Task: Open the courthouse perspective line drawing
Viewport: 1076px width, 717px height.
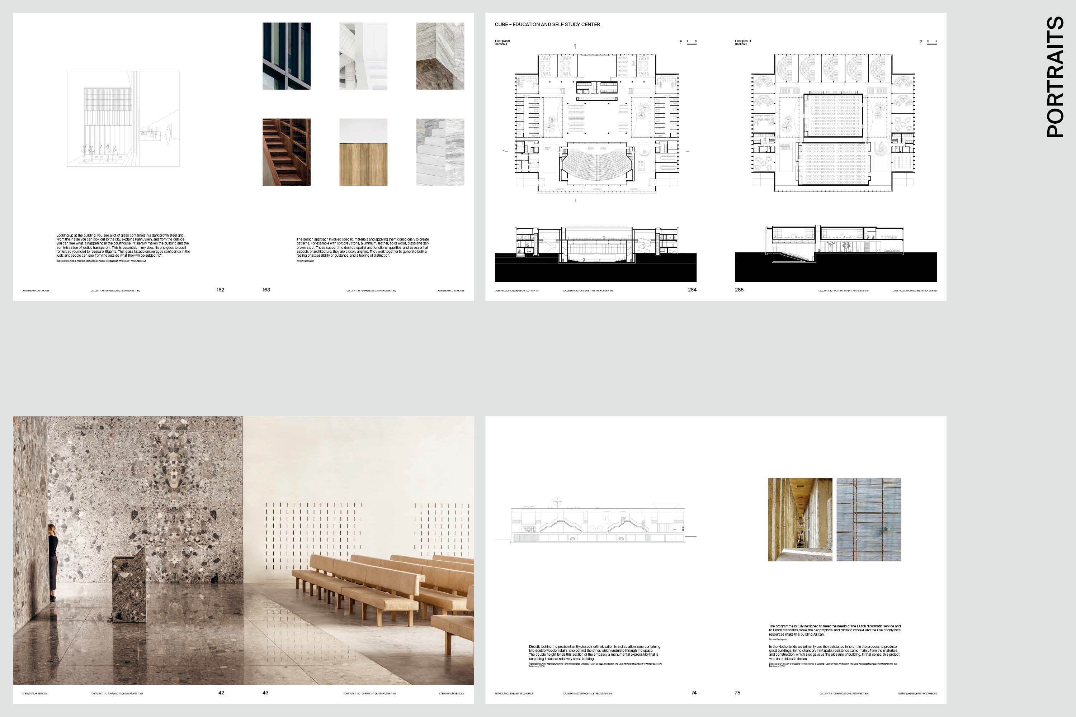Action: (123, 118)
